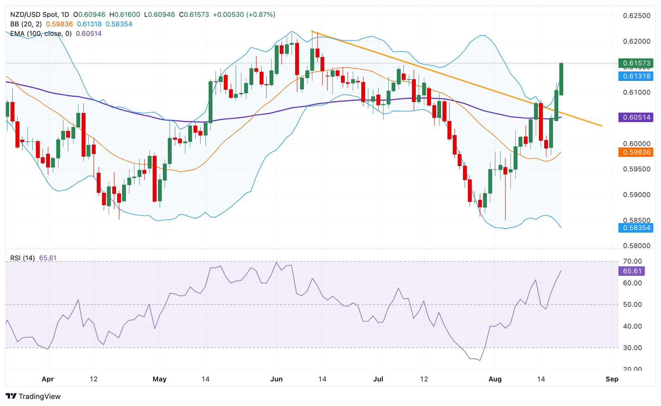Click the orange 0.59836 basis price label
This screenshot has height=406, width=661.
click(x=636, y=152)
